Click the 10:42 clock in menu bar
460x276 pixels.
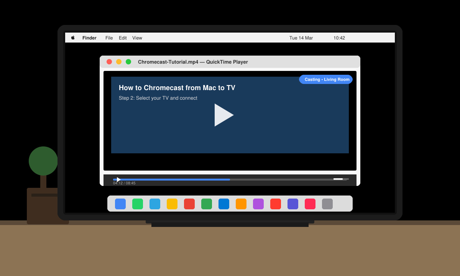[339, 38]
